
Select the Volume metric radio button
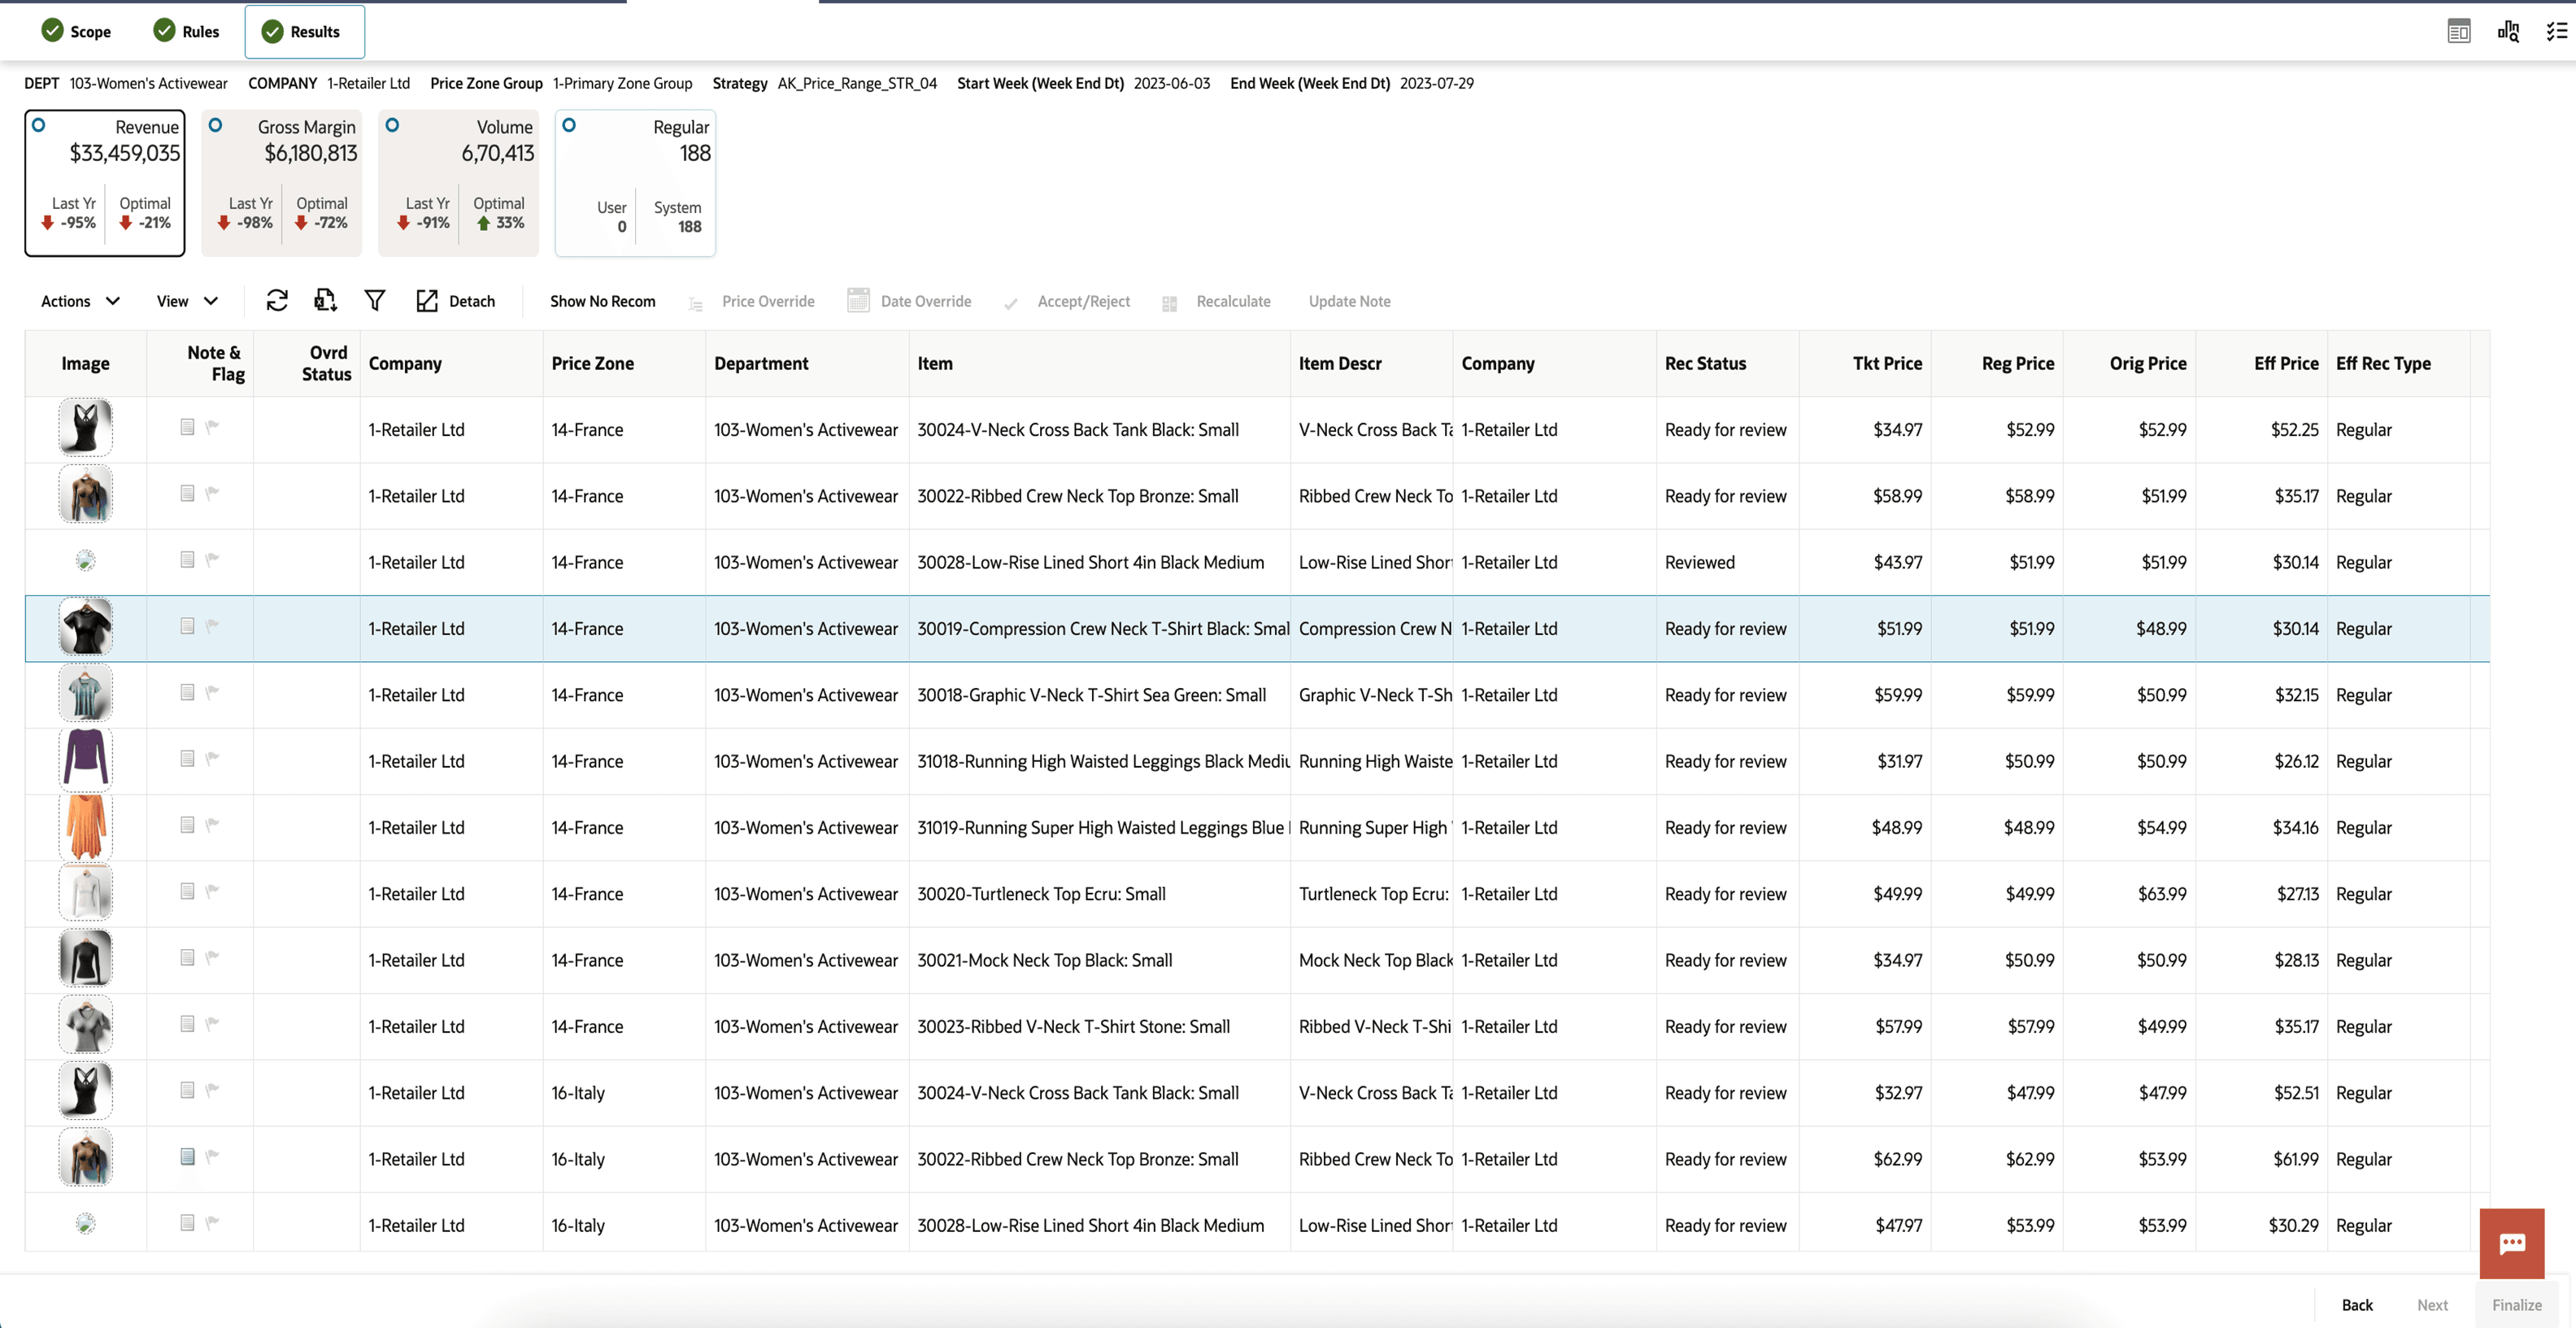(392, 125)
